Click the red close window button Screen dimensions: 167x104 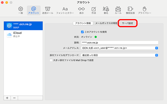tap(2, 2)
